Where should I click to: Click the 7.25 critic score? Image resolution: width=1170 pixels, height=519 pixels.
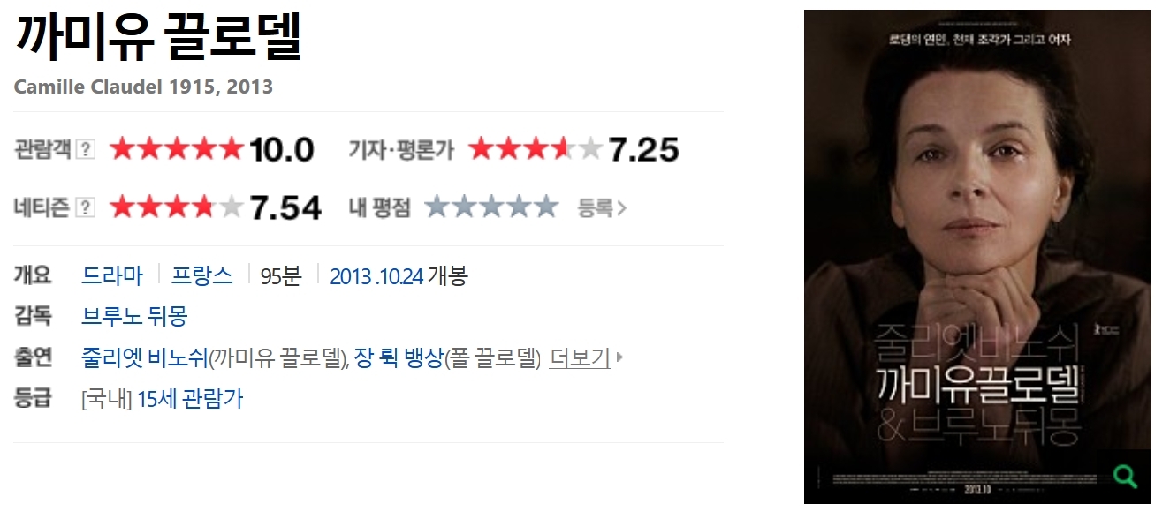click(x=643, y=150)
